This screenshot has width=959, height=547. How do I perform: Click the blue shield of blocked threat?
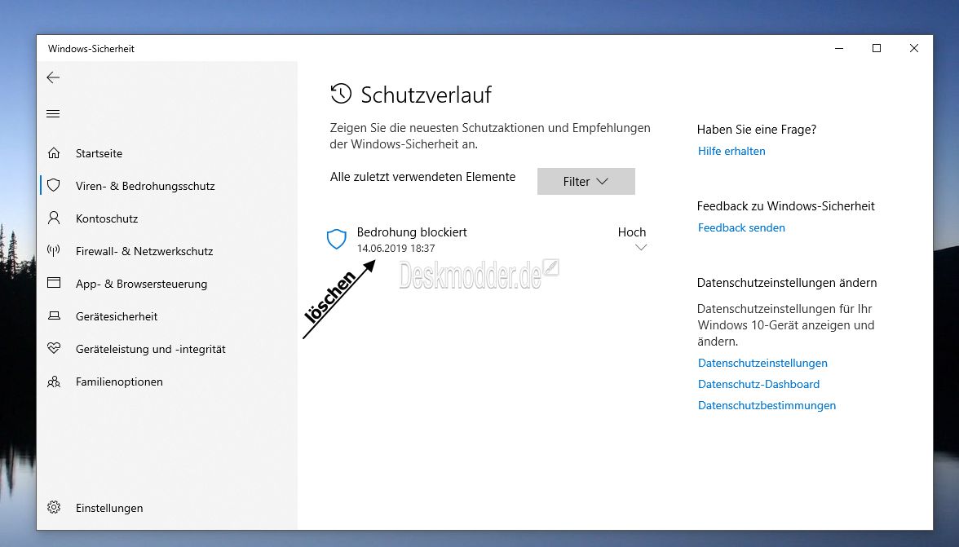point(336,239)
